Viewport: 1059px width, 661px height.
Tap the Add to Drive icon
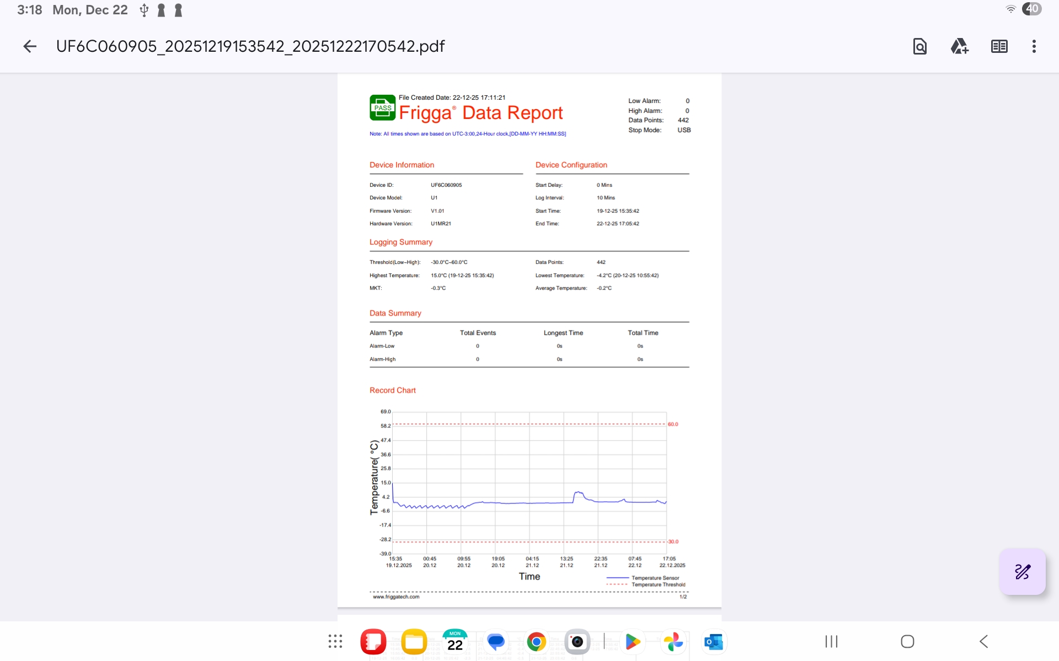pos(959,46)
